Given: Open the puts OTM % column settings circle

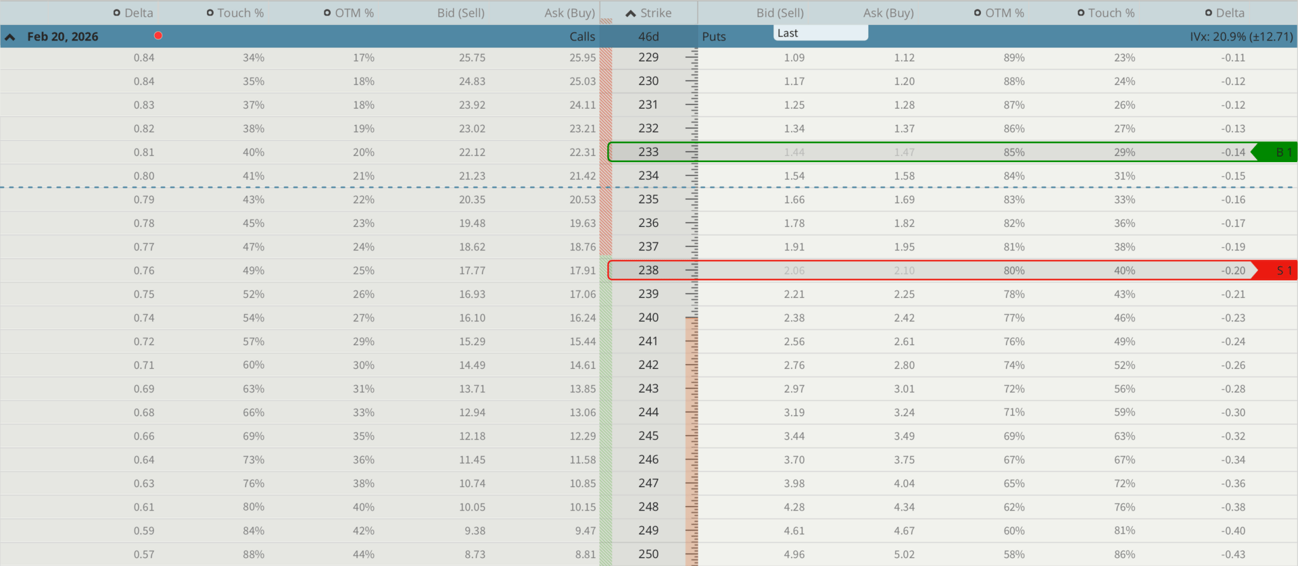Looking at the screenshot, I should (x=978, y=13).
